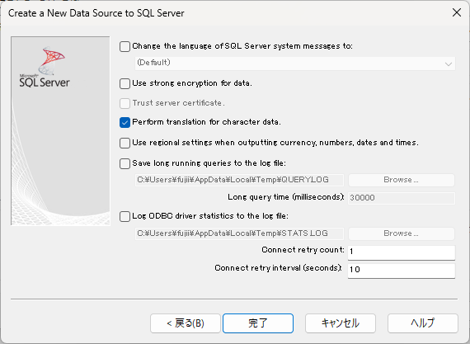Viewport: 470px width, 344px height.
Task: Open help with the ヘルプ button
Action: (x=423, y=323)
